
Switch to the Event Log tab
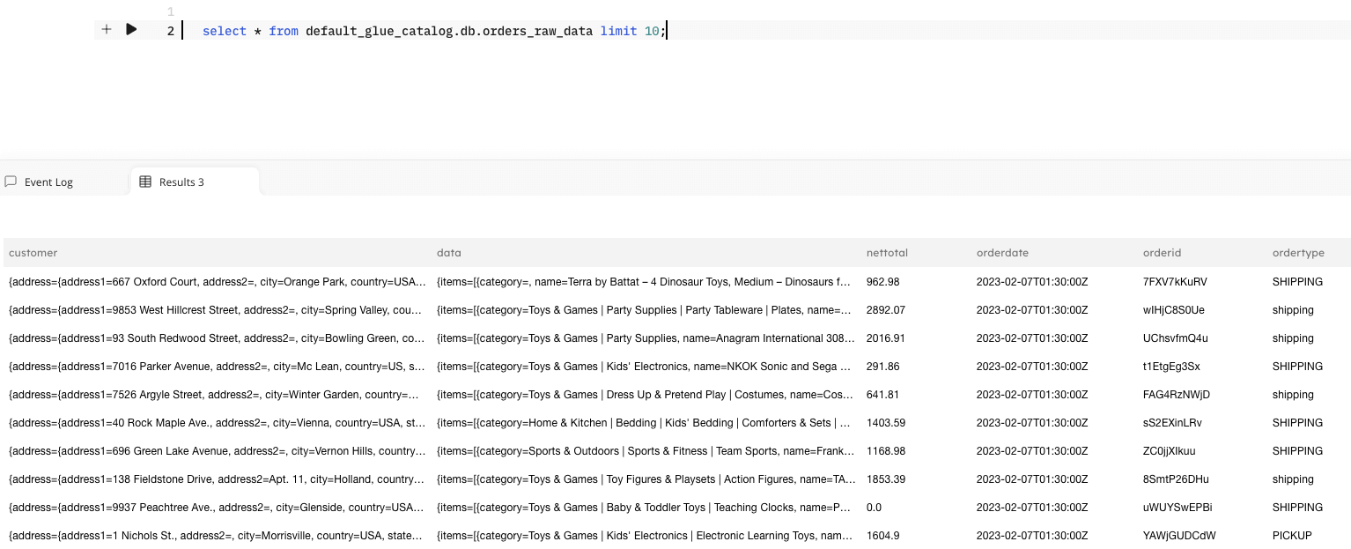point(48,182)
